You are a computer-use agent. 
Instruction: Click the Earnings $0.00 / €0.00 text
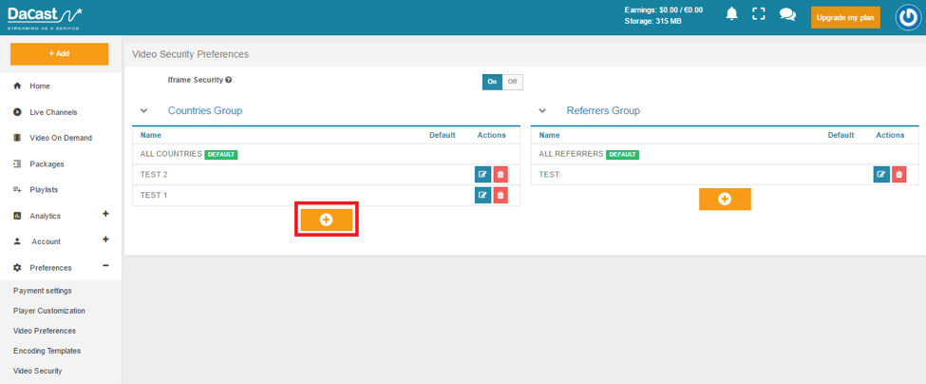(x=663, y=10)
